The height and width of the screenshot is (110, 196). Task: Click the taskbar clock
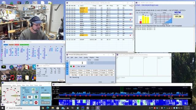click(187, 108)
